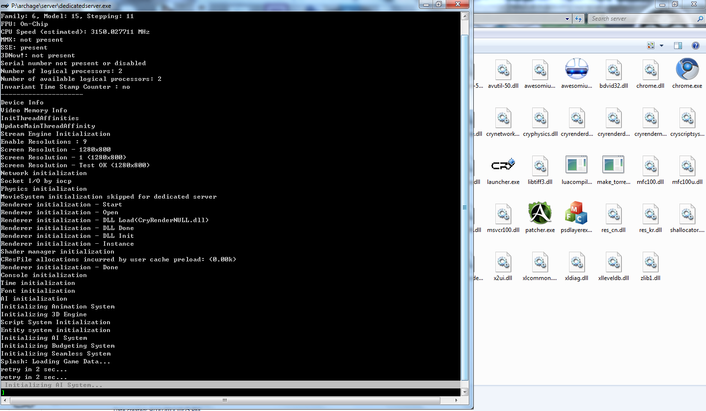Screen dimensions: 706x411
Task: Click 'Splash: Loading Game Data...' console line
Action: [55, 361]
